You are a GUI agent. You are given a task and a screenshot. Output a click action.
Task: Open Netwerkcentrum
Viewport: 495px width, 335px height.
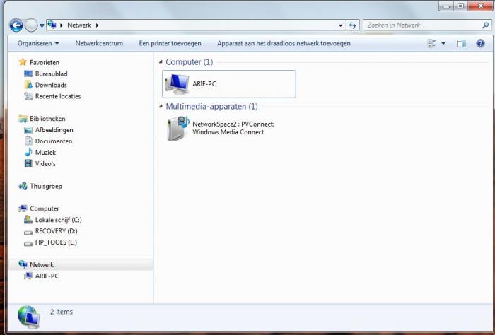coord(99,43)
